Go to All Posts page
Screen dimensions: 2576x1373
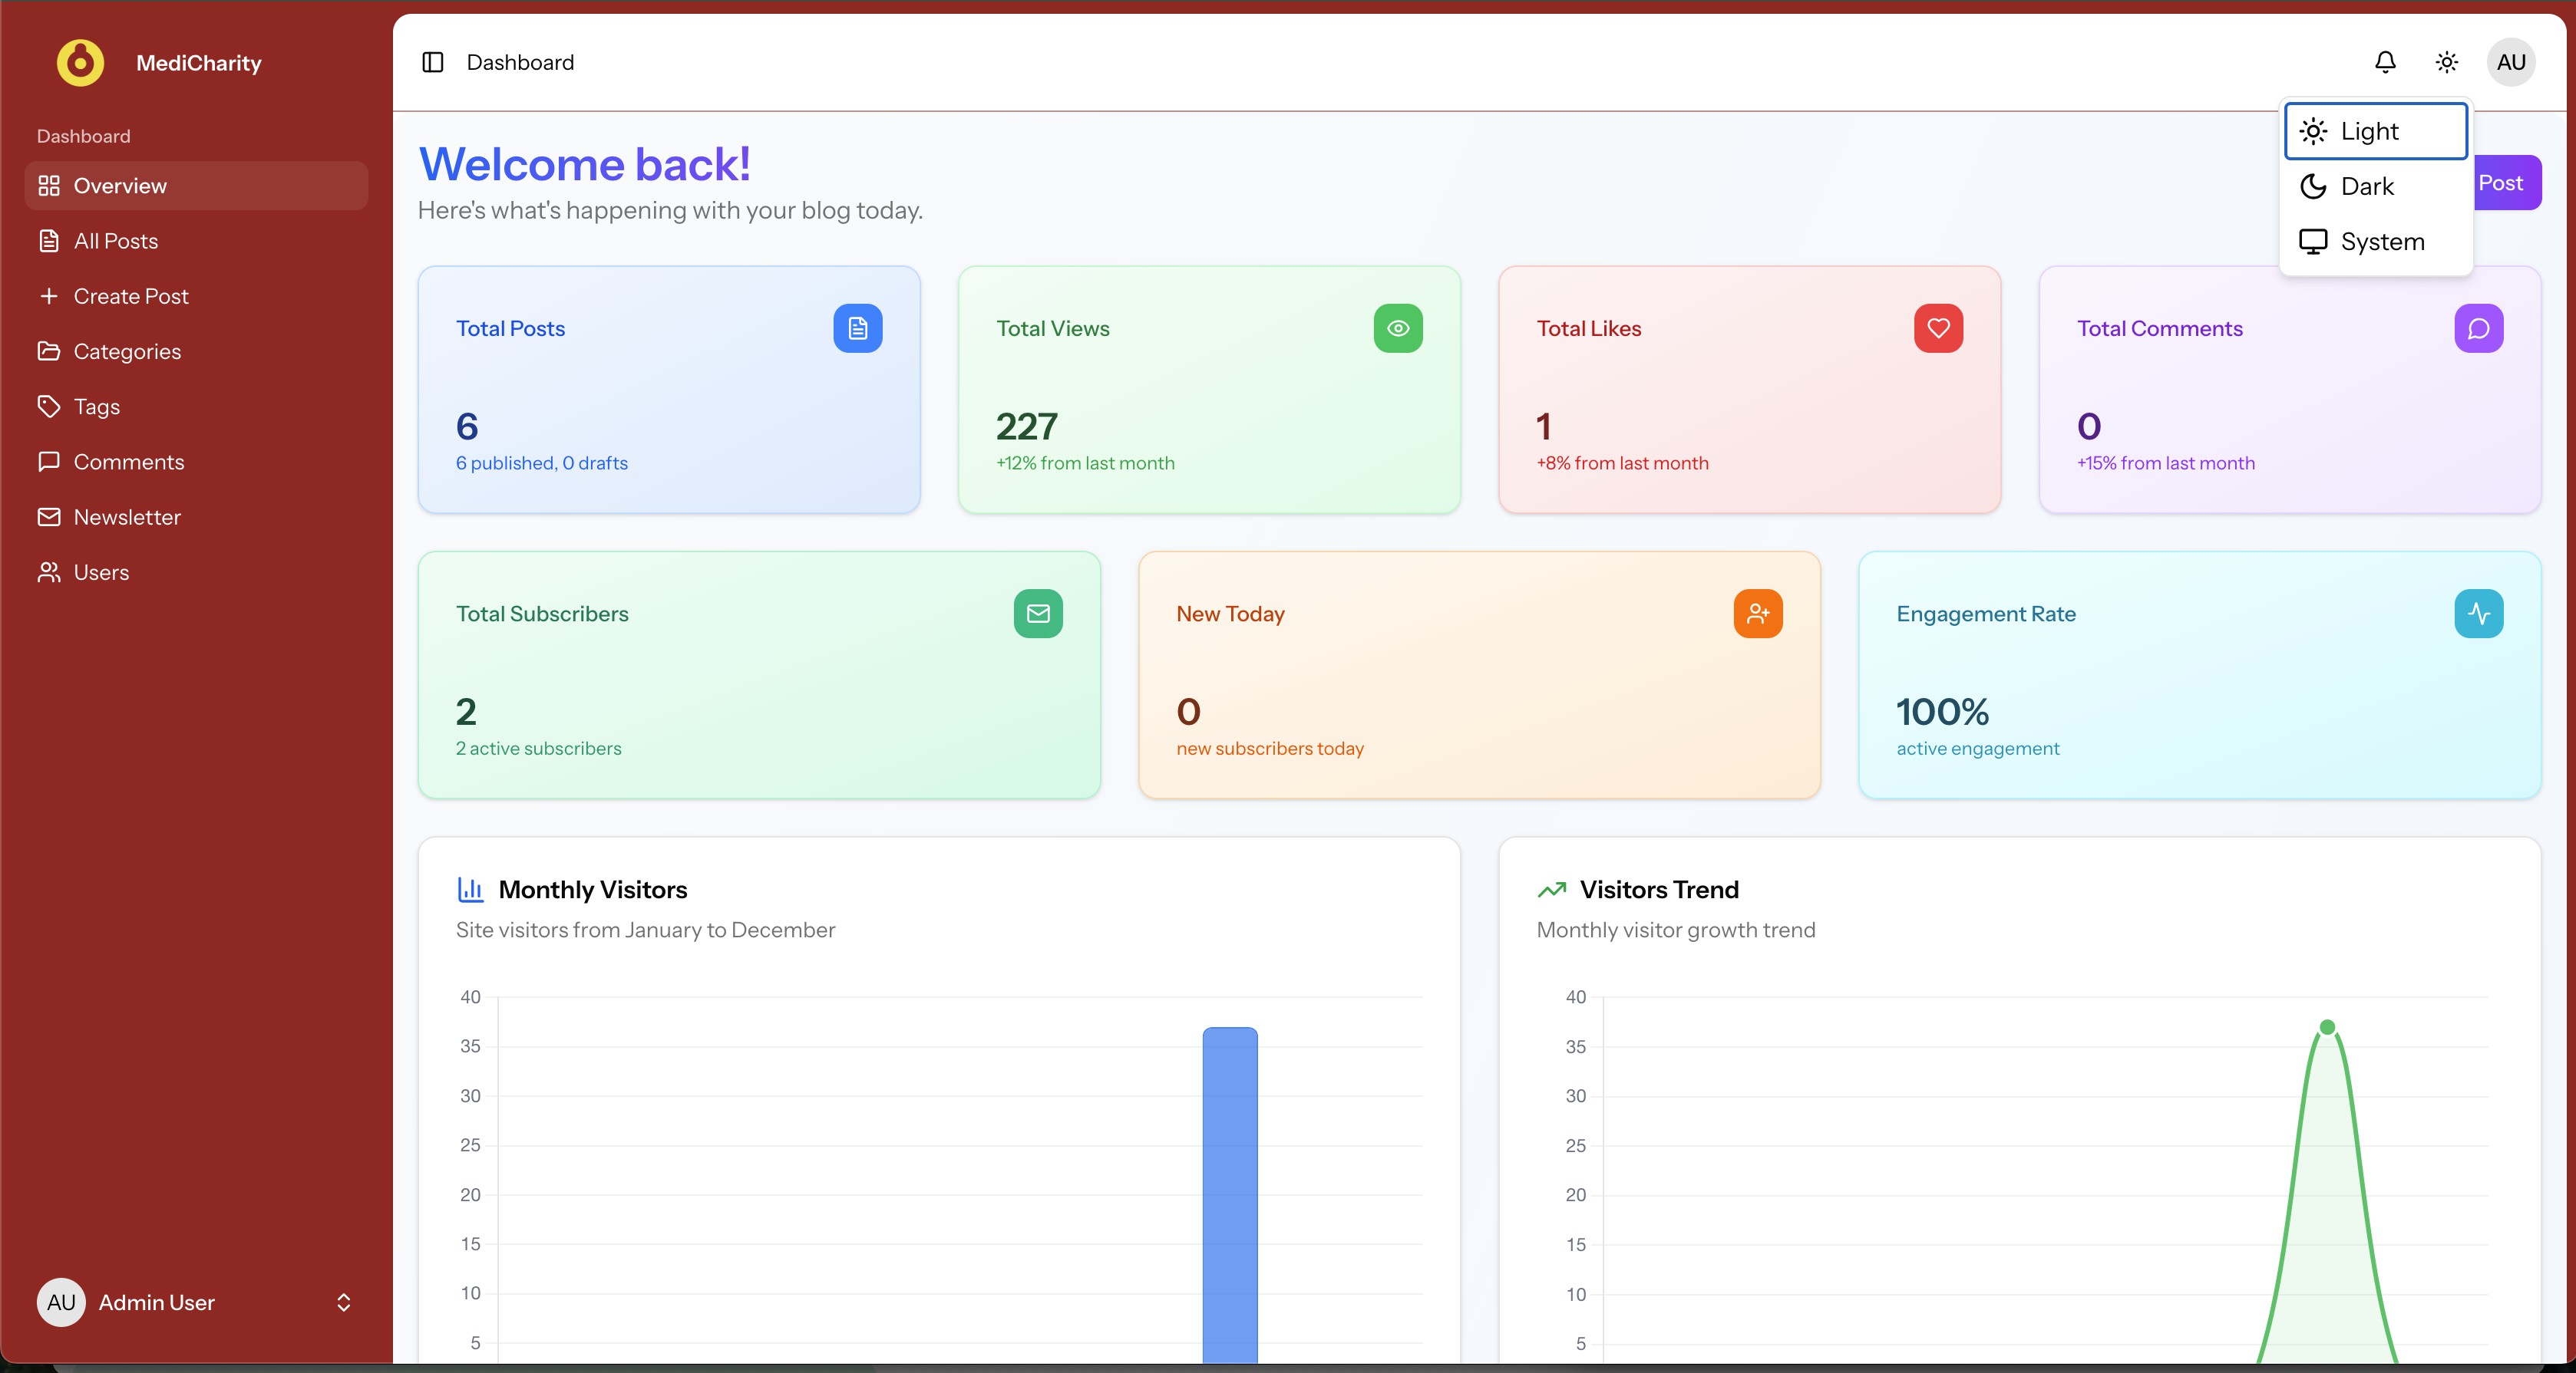point(115,241)
